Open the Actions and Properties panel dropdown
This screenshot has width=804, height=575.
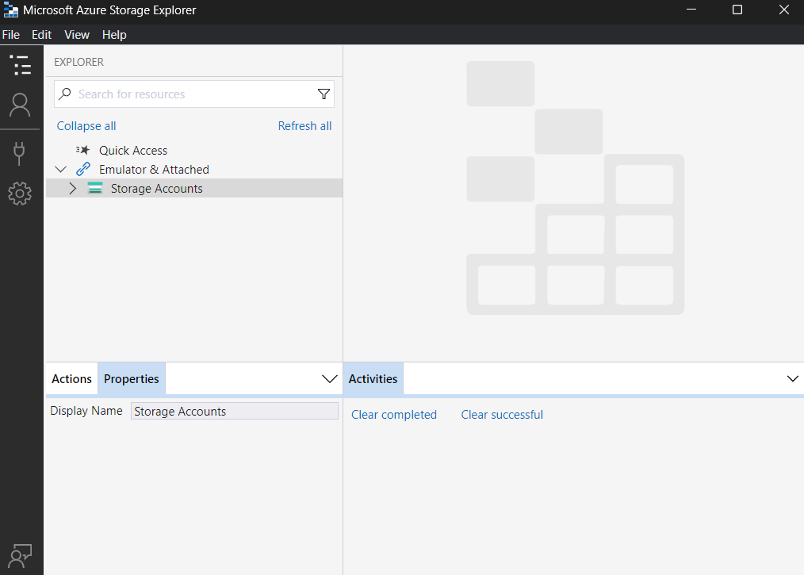tap(330, 378)
